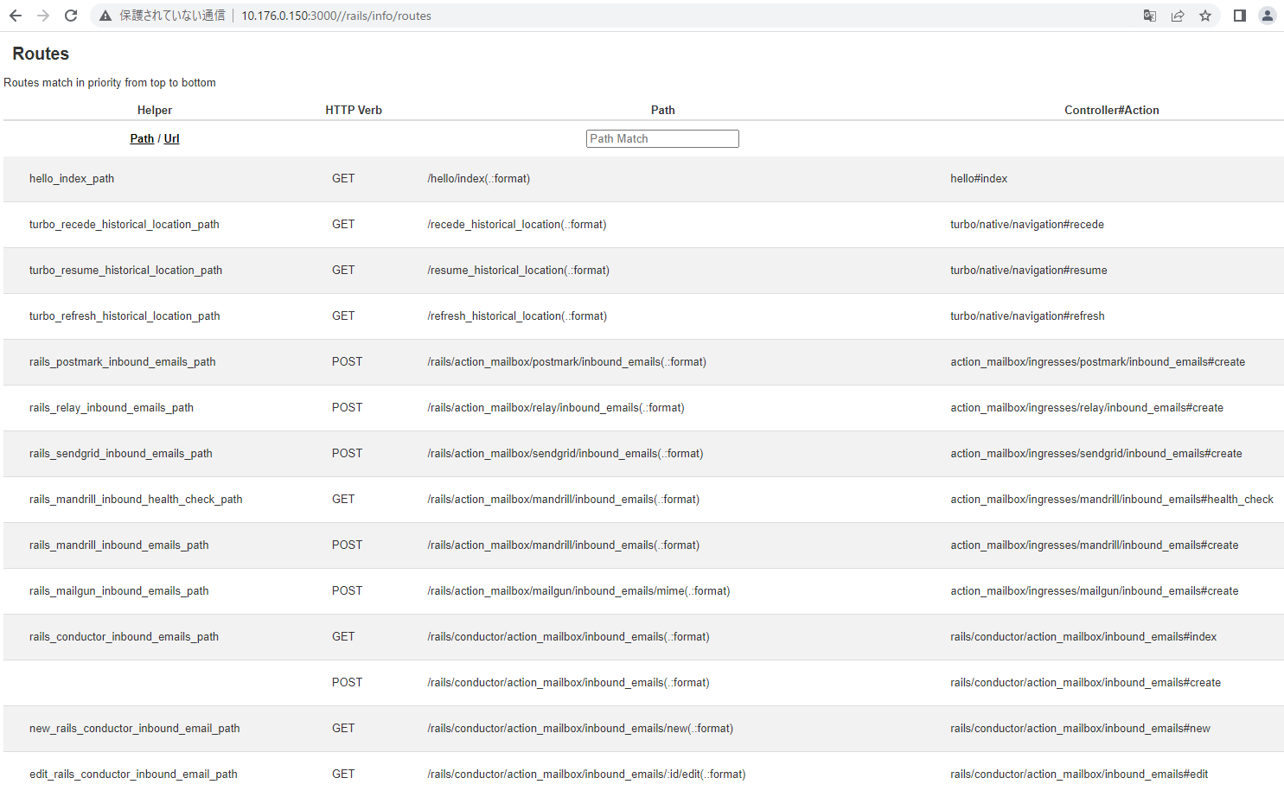Click the turbo_resume_historical_location_path row
1284x797 pixels.
[x=125, y=270]
